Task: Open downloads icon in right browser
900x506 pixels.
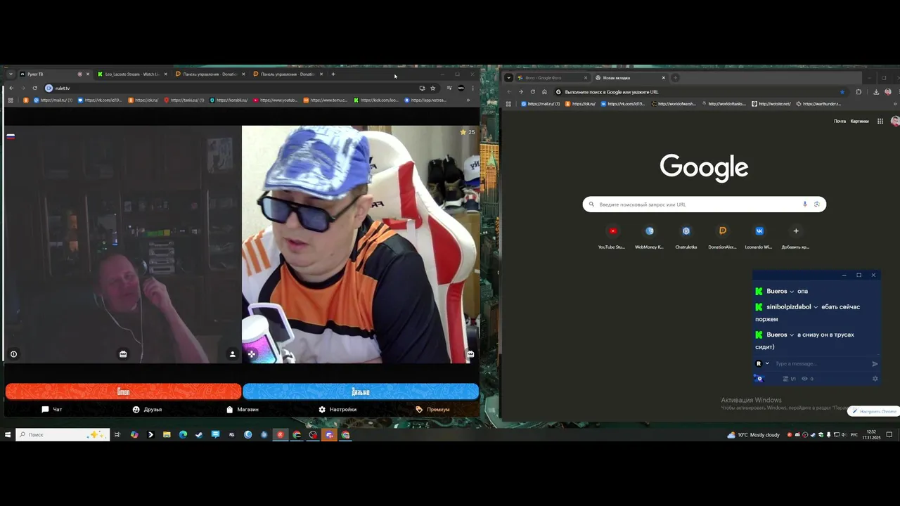Action: point(876,91)
